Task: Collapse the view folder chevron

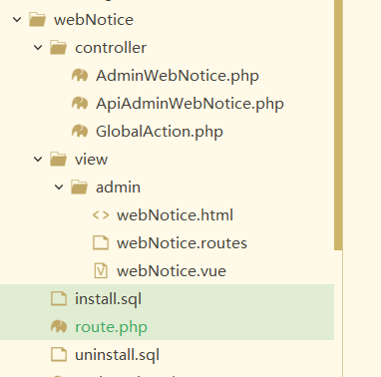Action: tap(38, 160)
